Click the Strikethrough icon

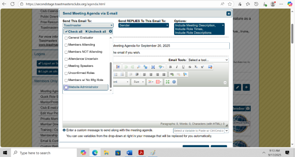pyautogui.click(x=190, y=67)
